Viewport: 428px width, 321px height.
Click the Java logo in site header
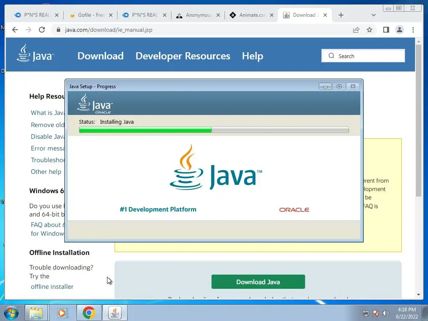pyautogui.click(x=35, y=53)
